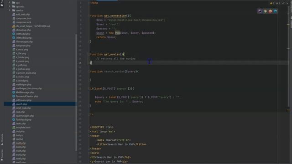The width and height of the screenshot is (292, 164).
Task: Select ic_picture.png image file
Action: [x=23, y=69]
